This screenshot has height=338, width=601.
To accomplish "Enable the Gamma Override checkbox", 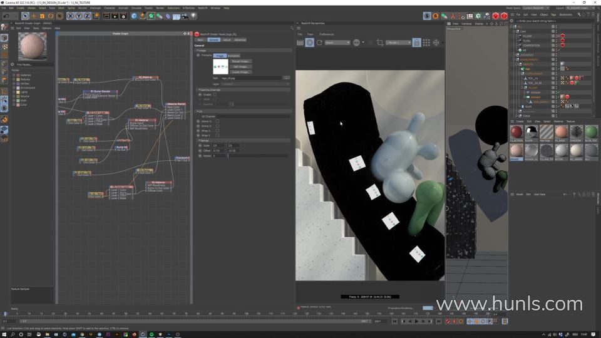I will (215, 95).
